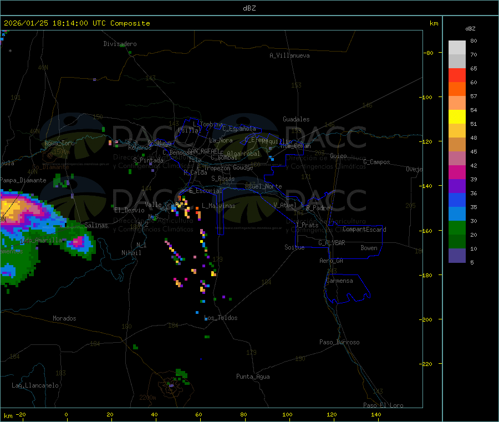Click the '140' tick on the horizontal km axis

tap(376, 415)
